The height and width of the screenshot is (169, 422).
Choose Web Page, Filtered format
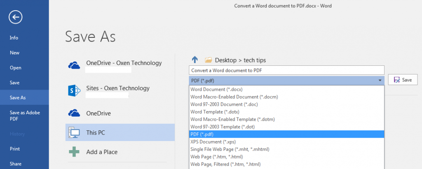pos(286,164)
